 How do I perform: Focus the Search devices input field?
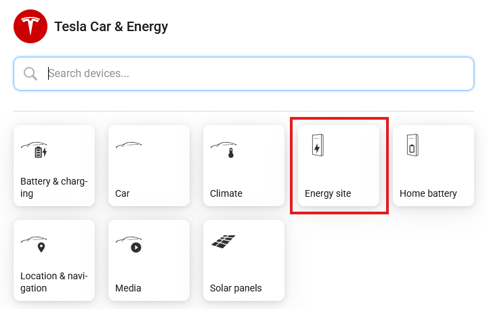point(244,74)
